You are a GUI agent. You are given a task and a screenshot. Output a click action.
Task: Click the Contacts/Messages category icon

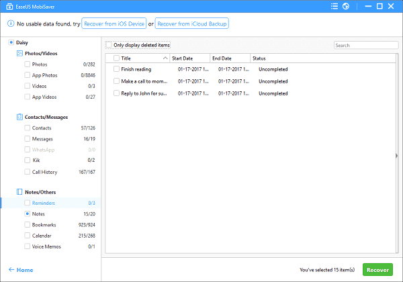click(19, 117)
